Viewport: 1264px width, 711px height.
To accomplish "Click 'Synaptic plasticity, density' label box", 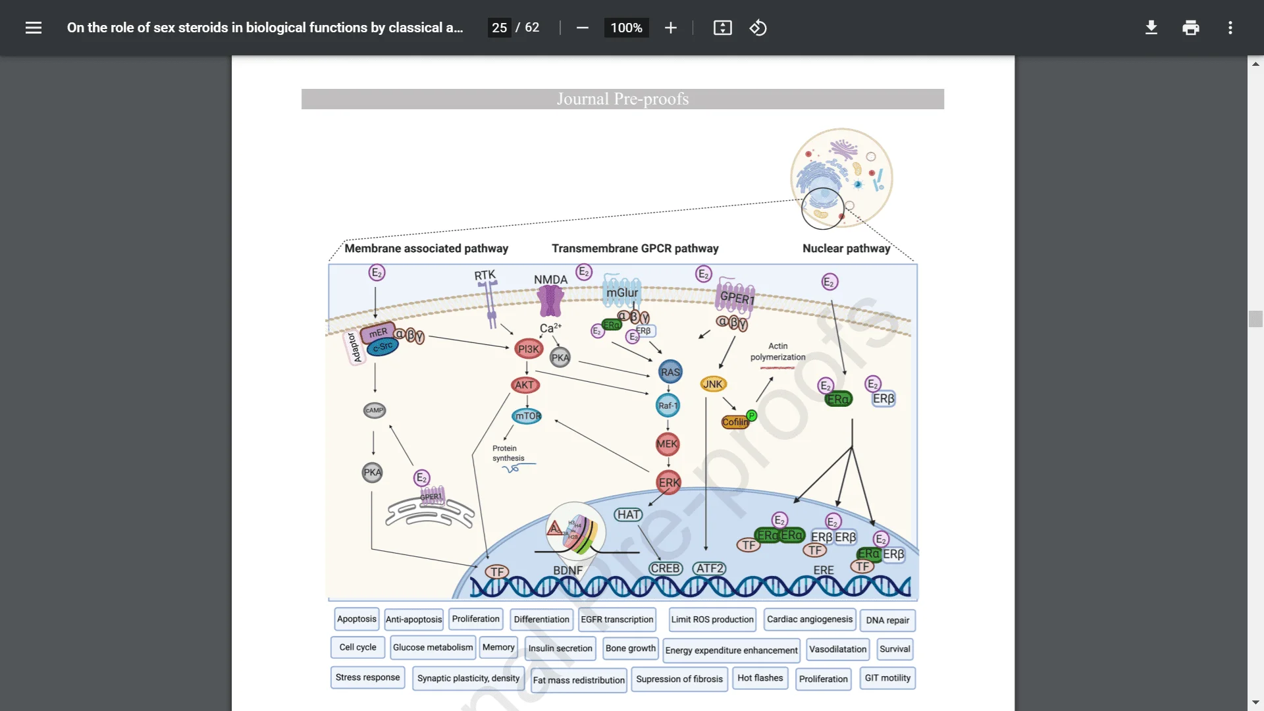I will pyautogui.click(x=468, y=678).
